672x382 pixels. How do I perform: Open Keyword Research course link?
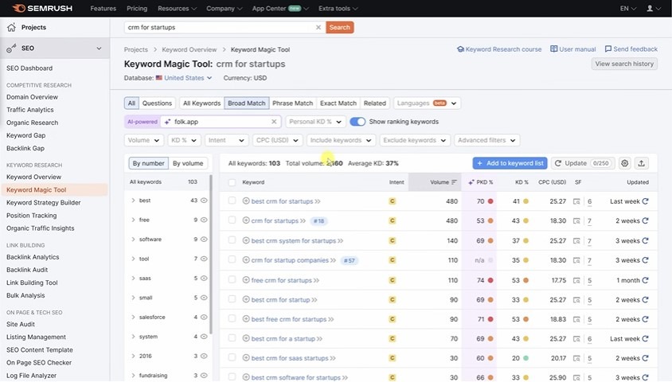tap(499, 49)
